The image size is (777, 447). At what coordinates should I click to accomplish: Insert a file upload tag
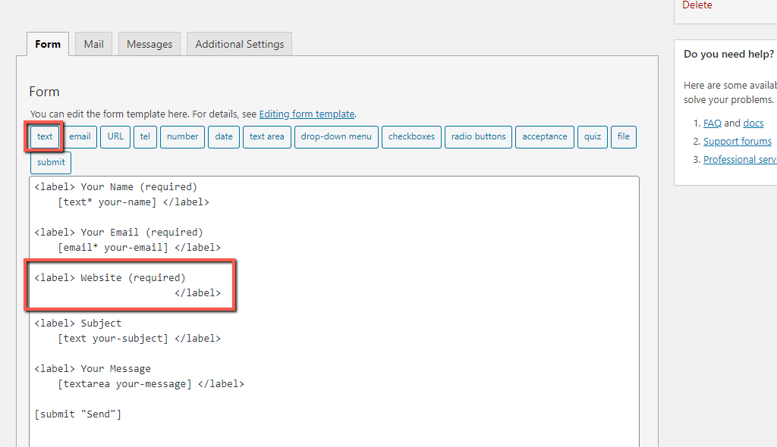[624, 136]
